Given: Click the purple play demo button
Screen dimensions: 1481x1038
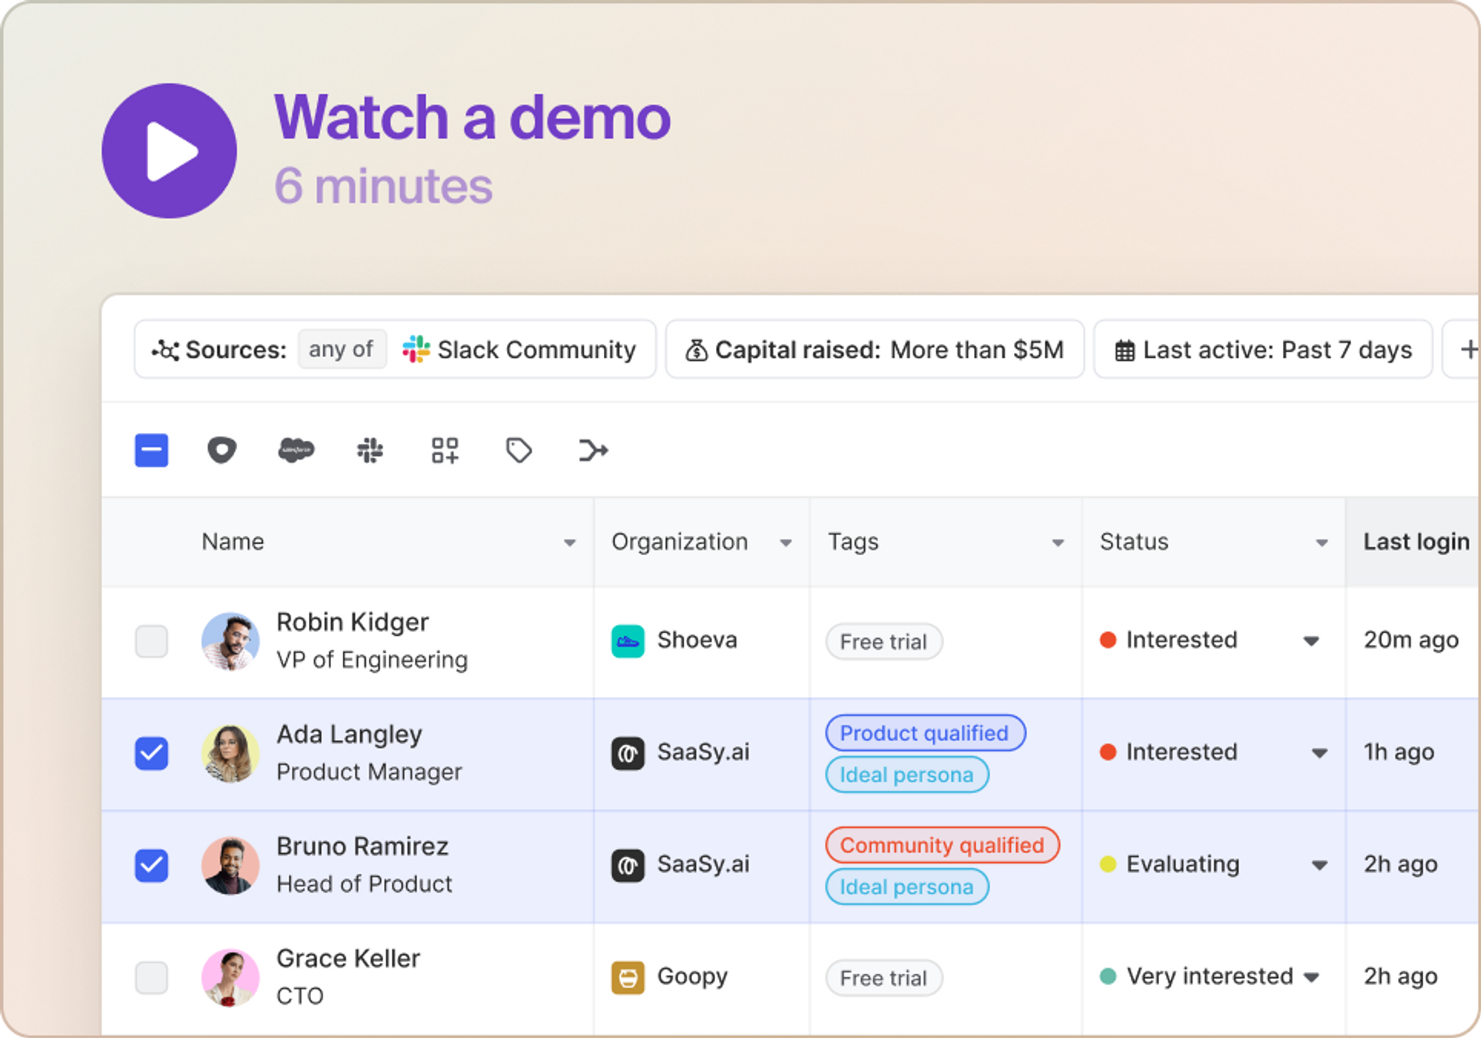Looking at the screenshot, I should 168,150.
